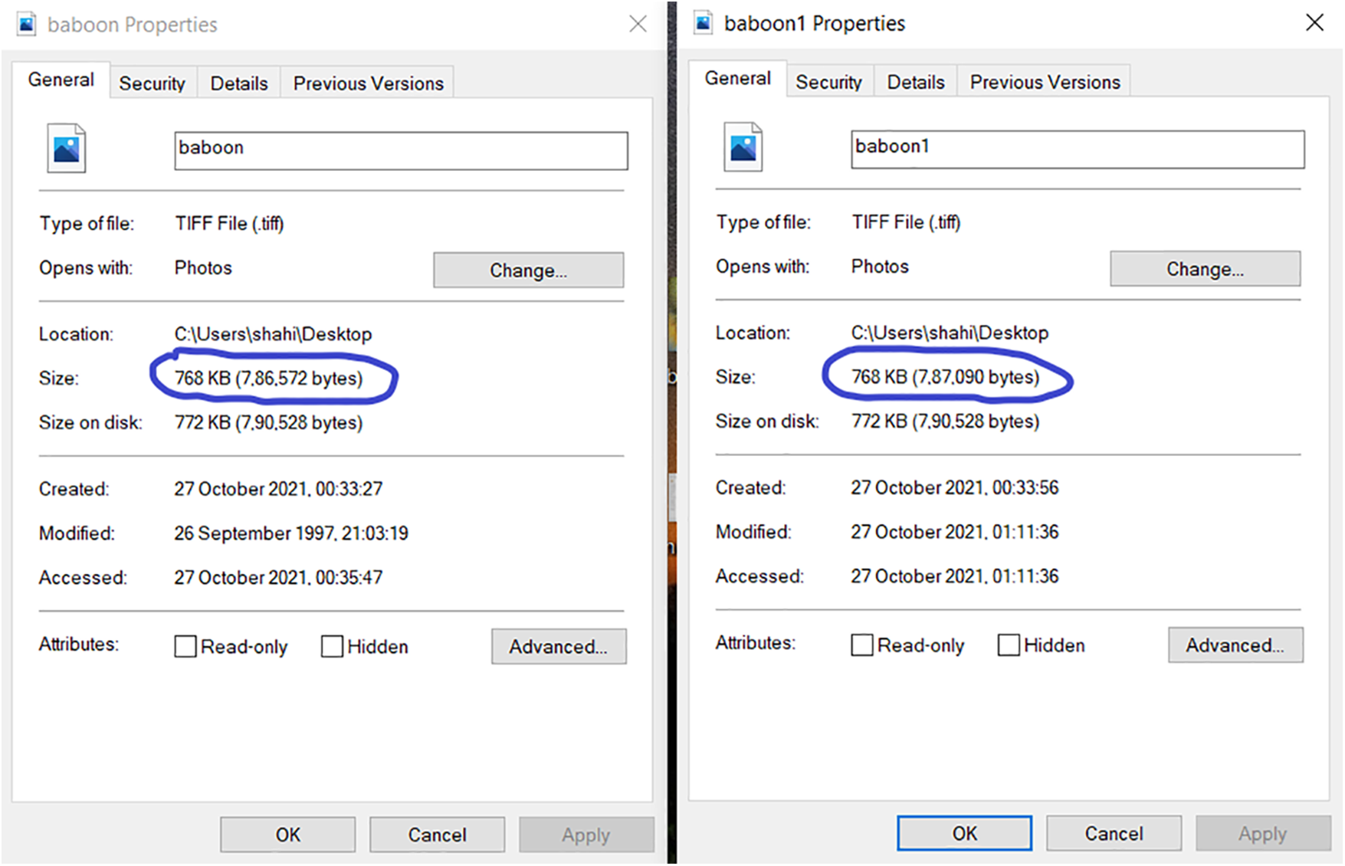Open Advanced attributes for baboon1 file
1345x866 pixels.
click(1235, 645)
